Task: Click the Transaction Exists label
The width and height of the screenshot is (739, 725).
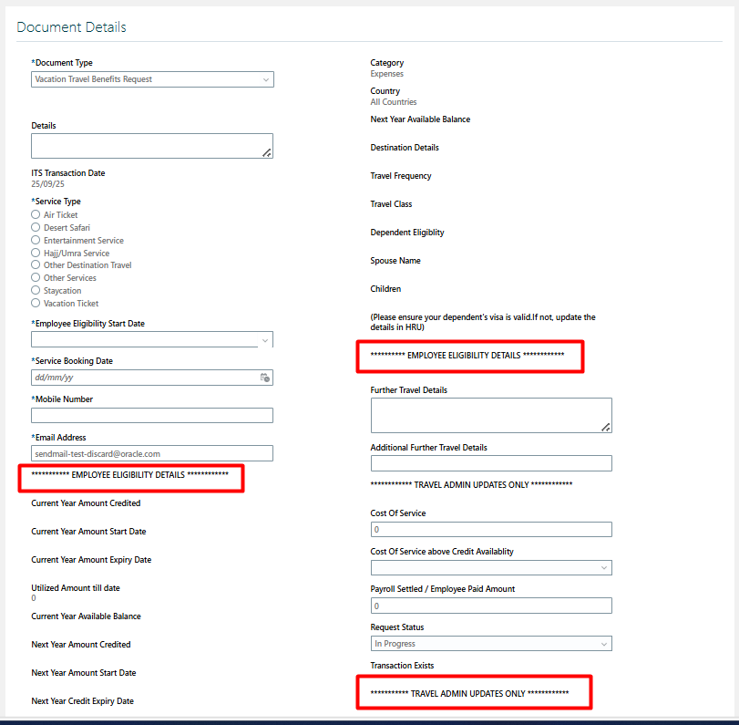Action: [402, 666]
